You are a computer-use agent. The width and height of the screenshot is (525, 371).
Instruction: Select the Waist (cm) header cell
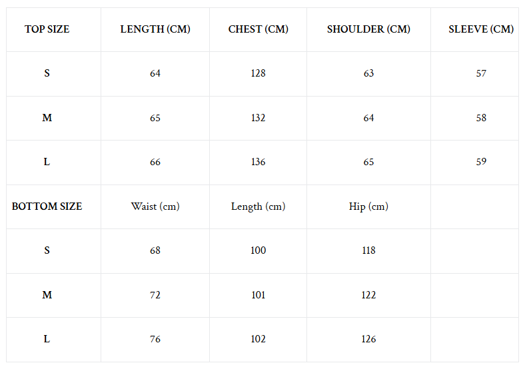(x=155, y=206)
